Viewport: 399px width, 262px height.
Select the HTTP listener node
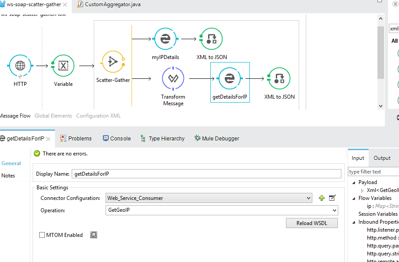click(x=20, y=66)
